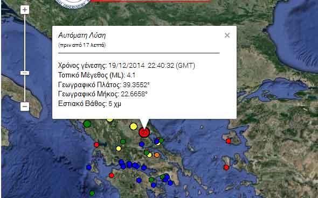The image size is (318, 198).
Task: Click the yellow marker partly hidden under popup
Action: tap(110, 120)
